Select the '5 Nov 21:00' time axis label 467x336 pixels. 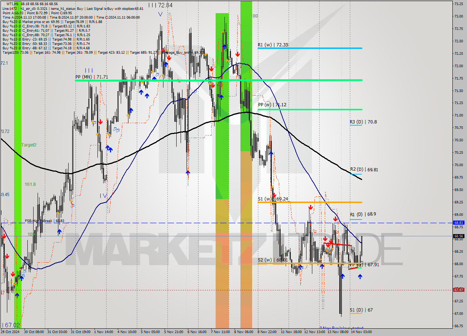point(174,332)
